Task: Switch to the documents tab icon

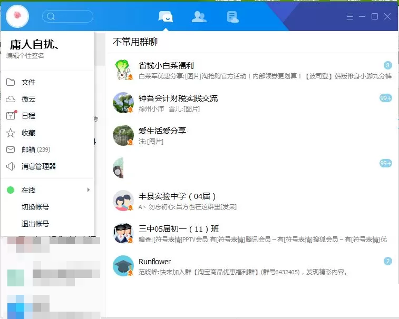Action: pyautogui.click(x=232, y=17)
